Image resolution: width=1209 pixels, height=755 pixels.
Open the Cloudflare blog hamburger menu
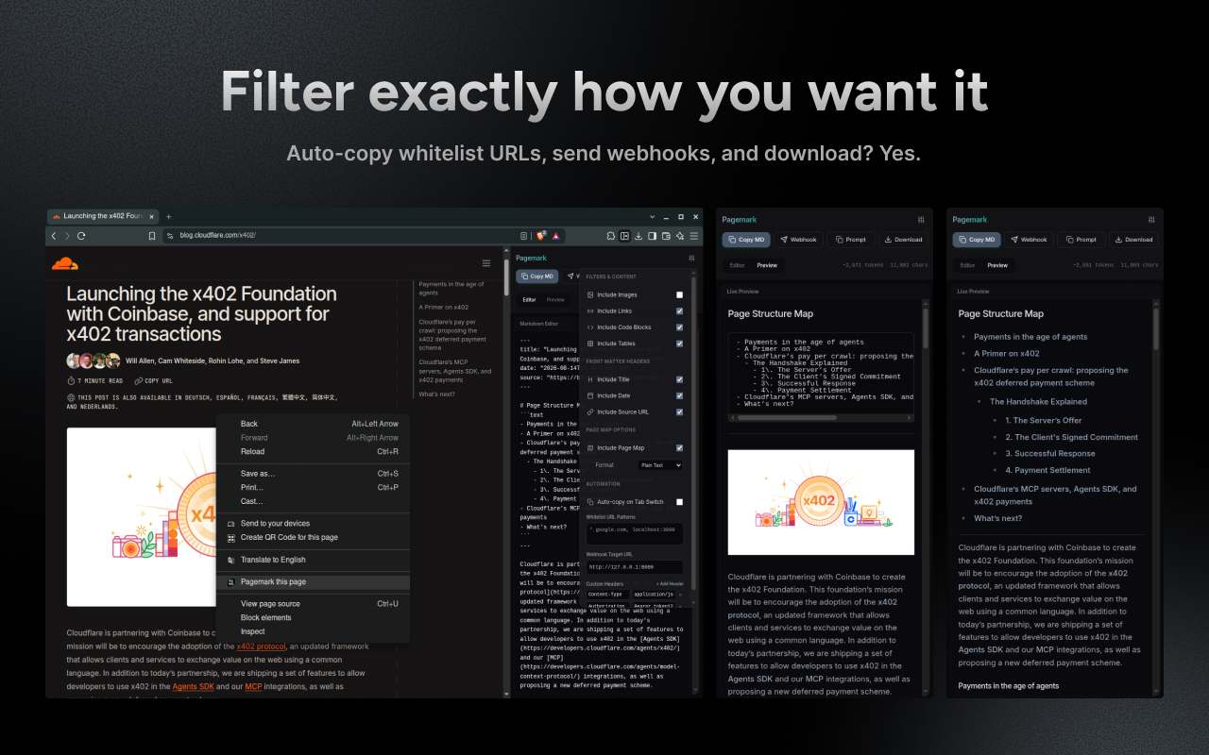(486, 263)
